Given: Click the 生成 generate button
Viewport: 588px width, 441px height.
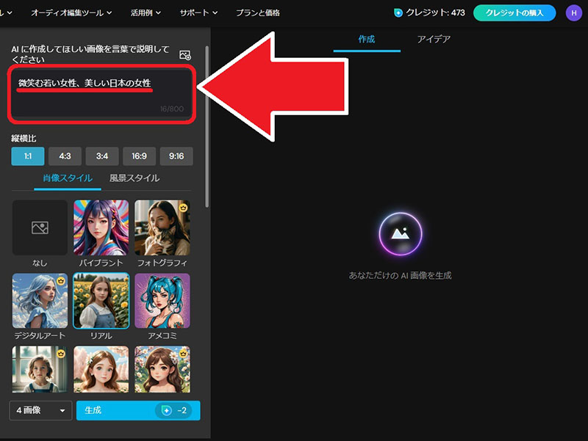Looking at the screenshot, I should point(137,410).
